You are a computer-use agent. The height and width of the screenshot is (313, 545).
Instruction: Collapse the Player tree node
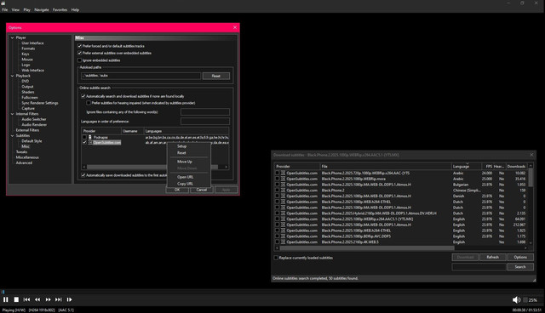13,37
